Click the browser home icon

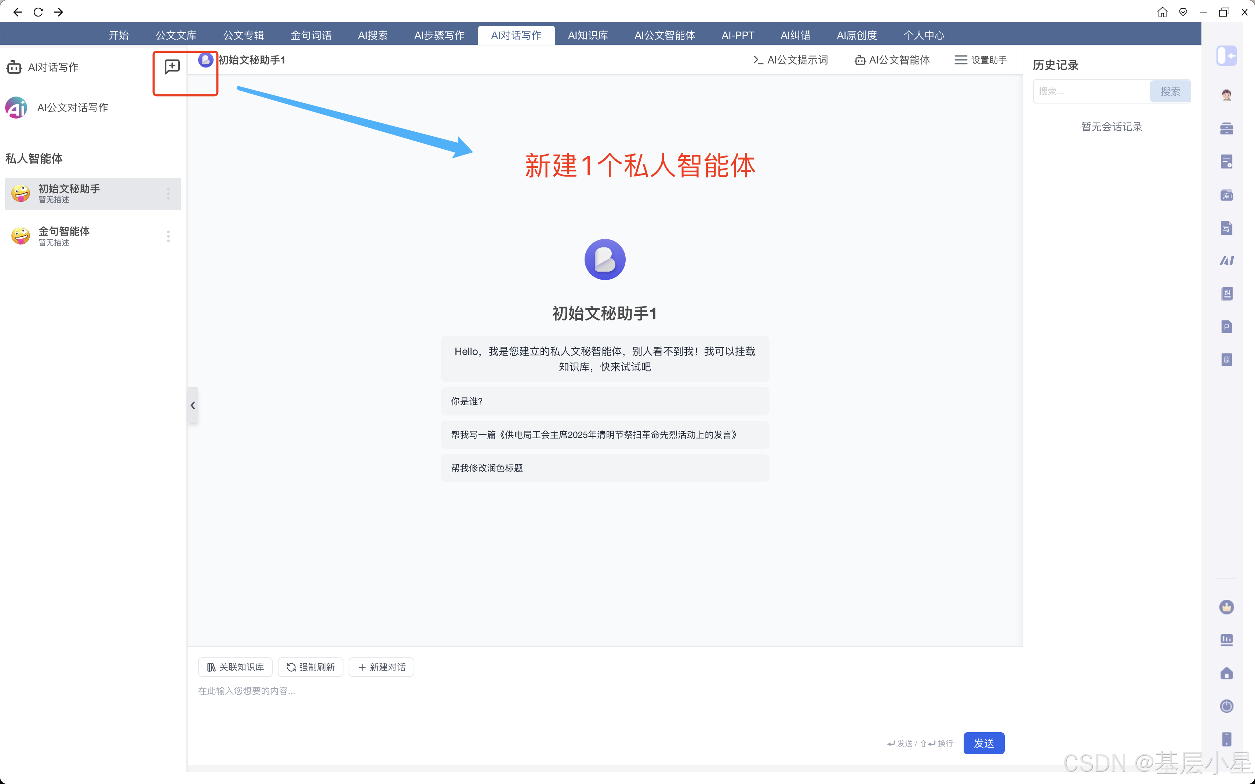tap(1162, 12)
